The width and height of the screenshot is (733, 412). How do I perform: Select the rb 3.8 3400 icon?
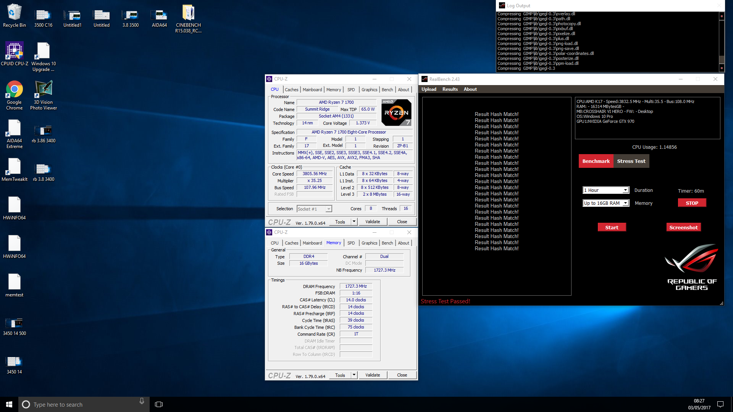[x=44, y=172]
